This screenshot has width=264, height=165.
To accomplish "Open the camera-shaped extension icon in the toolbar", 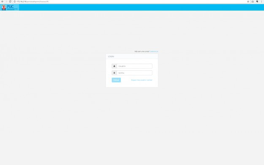I will 253,1.
